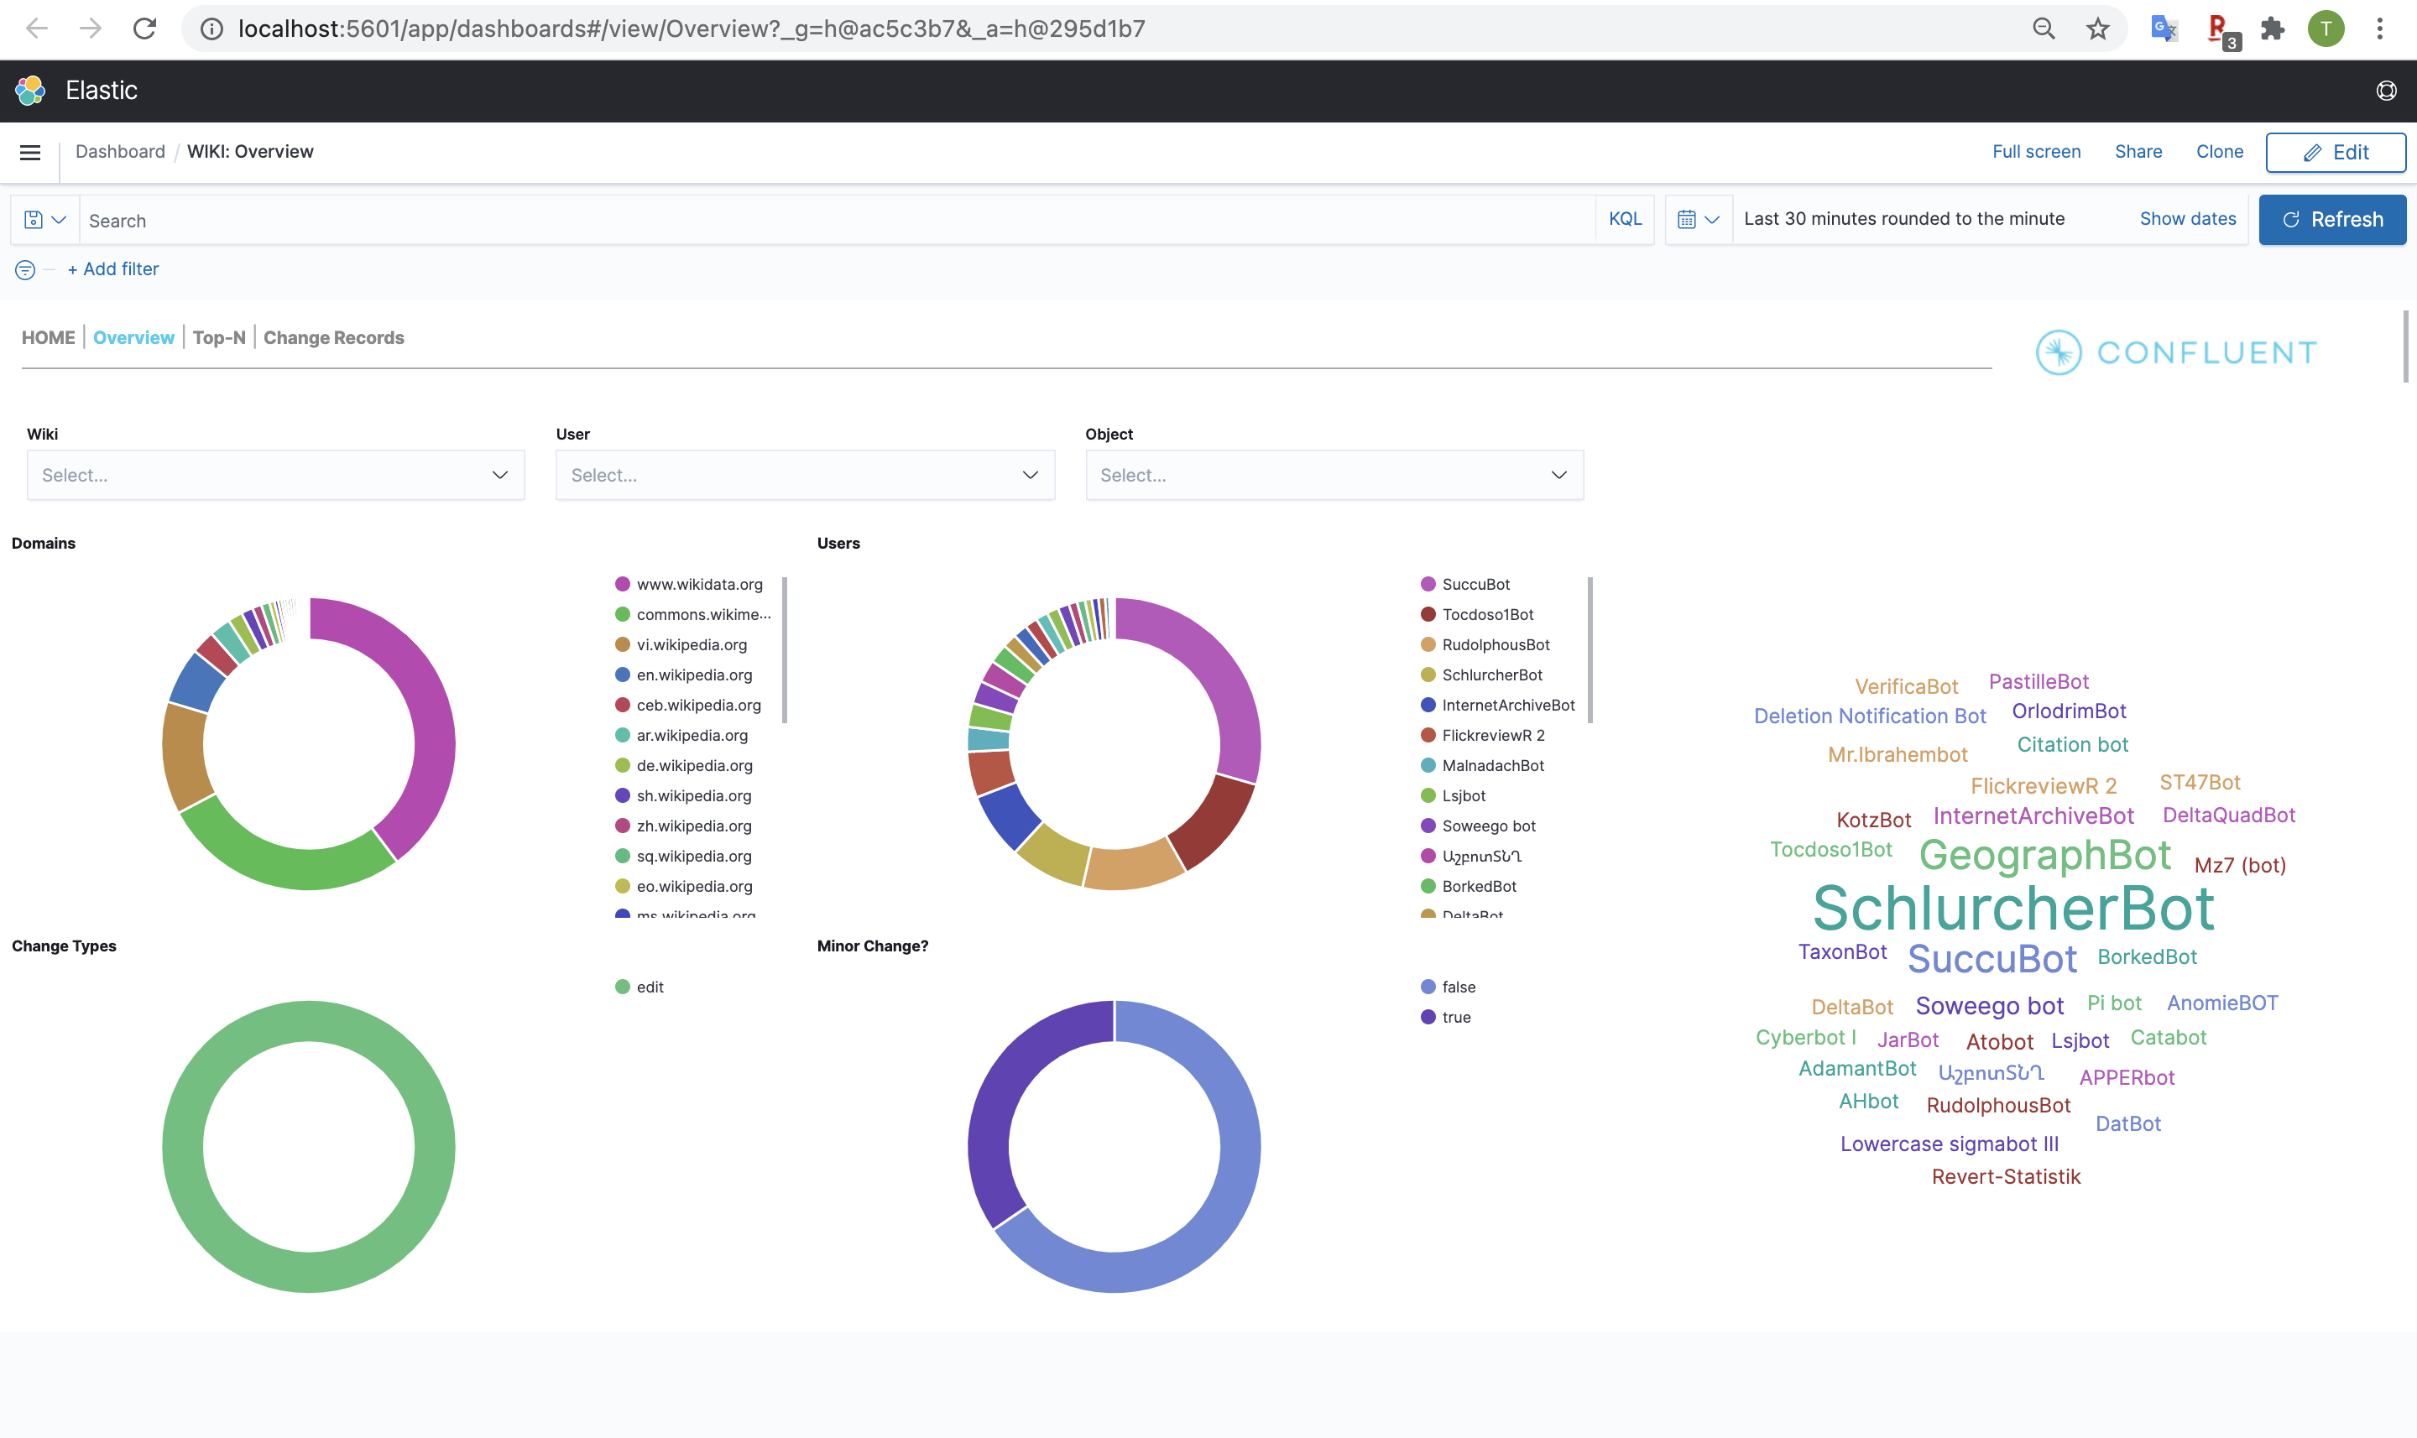Screen dimensions: 2417x1438
Task: Click www.wikidata.org legend color dot
Action: pos(622,584)
